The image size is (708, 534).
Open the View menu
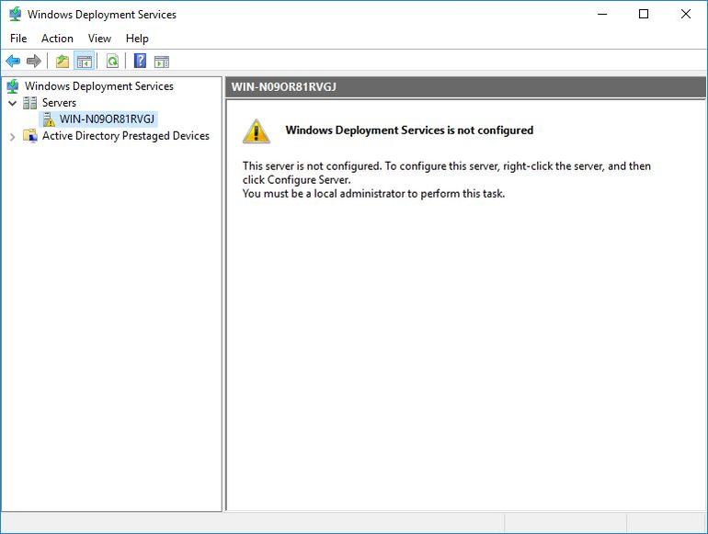[99, 39]
